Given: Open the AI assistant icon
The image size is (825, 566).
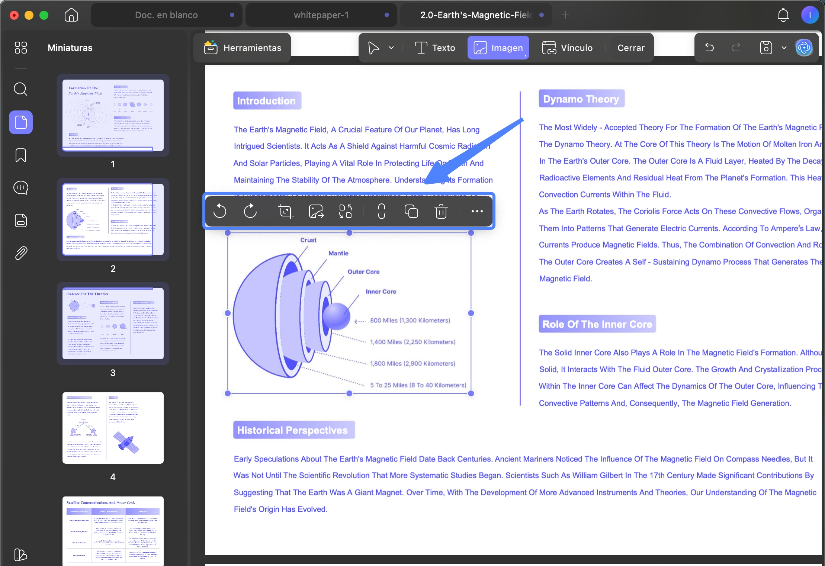Looking at the screenshot, I should coord(804,48).
